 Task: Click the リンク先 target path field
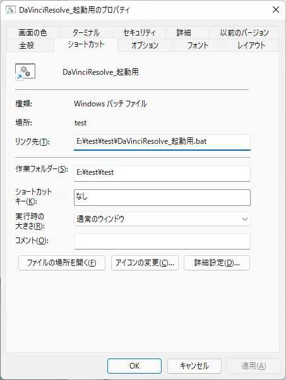pos(162,142)
